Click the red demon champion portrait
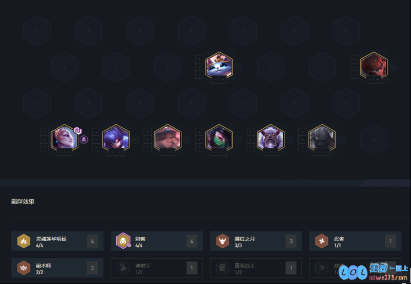The image size is (411, 284). (x=374, y=65)
